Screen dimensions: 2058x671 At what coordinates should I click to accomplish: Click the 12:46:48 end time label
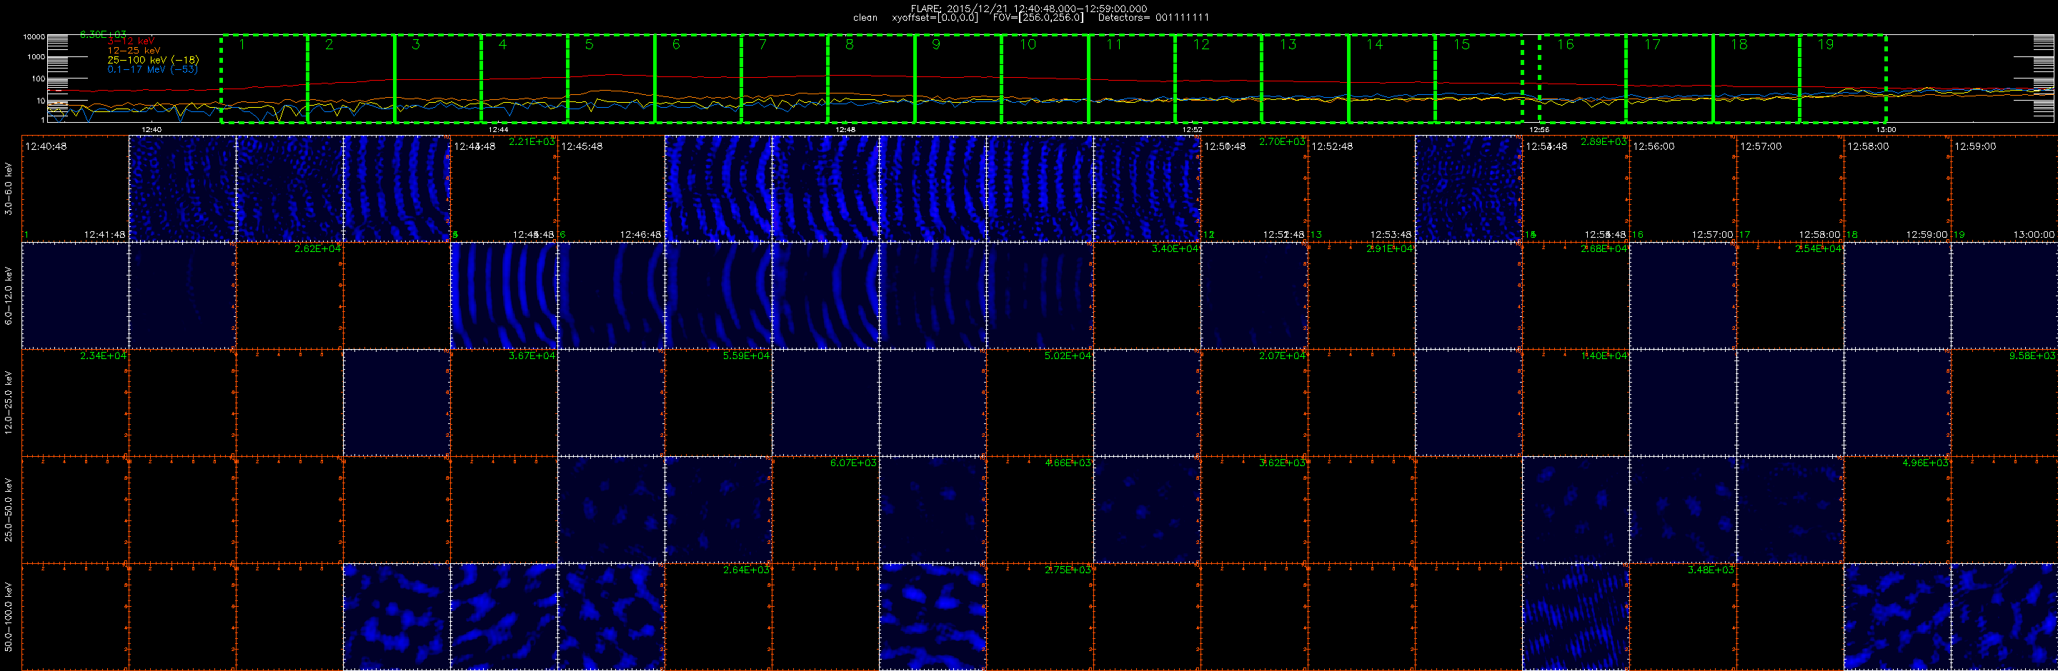(x=641, y=235)
